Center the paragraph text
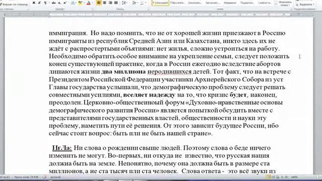The image size is (322, 181). [x=105, y=3]
